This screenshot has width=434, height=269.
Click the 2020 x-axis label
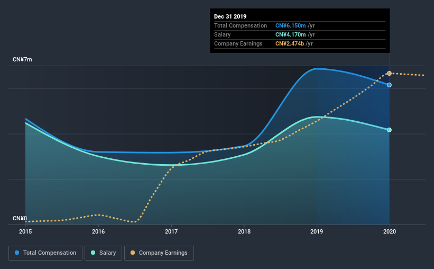pyautogui.click(x=390, y=231)
